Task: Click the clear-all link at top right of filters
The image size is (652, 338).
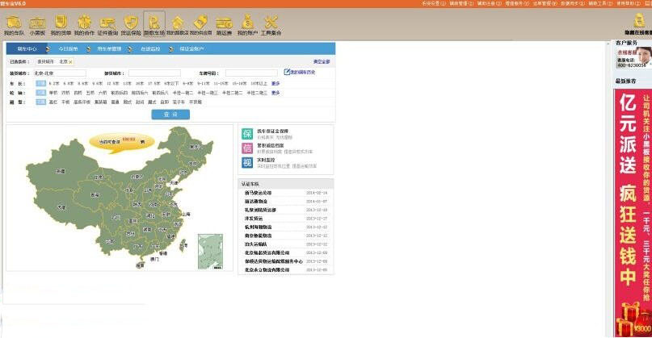Action: (322, 61)
